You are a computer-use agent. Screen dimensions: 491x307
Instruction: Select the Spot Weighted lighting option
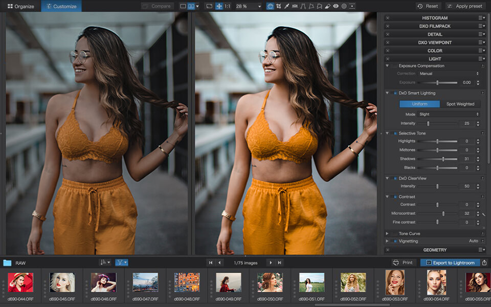pyautogui.click(x=460, y=104)
